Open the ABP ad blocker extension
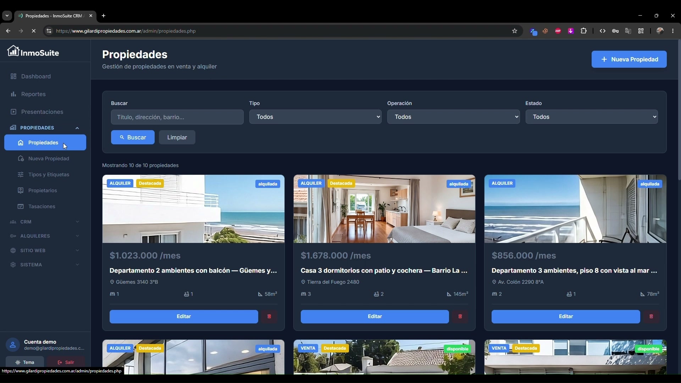The image size is (681, 383). pos(558,31)
